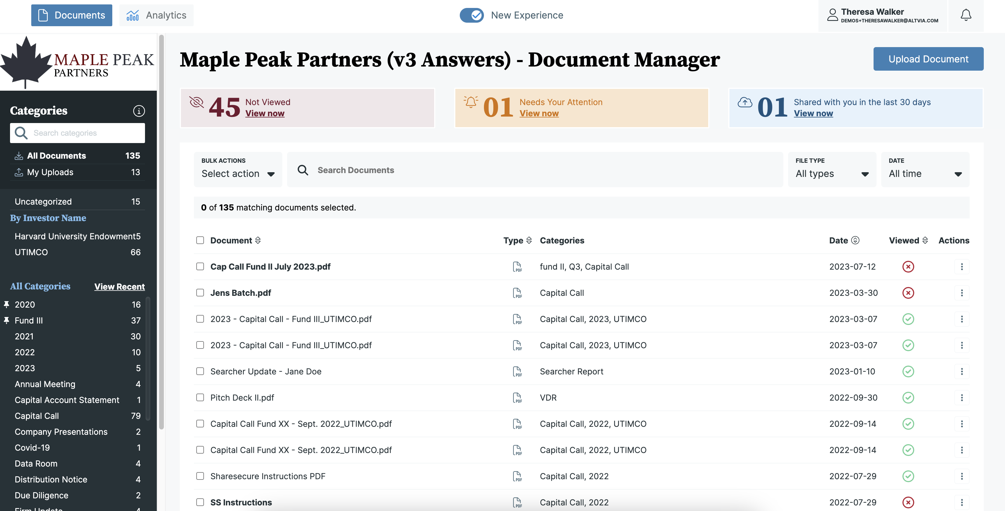Open the File Type All types dropdown
The width and height of the screenshot is (1005, 511).
pos(832,170)
